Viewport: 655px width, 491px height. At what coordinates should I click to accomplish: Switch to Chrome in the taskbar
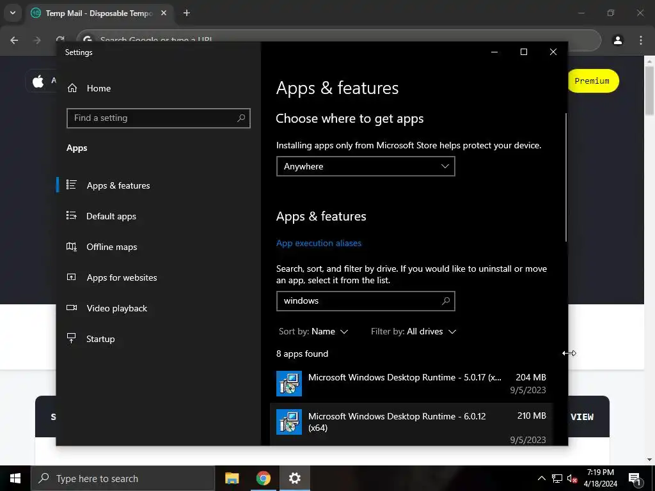[263, 478]
